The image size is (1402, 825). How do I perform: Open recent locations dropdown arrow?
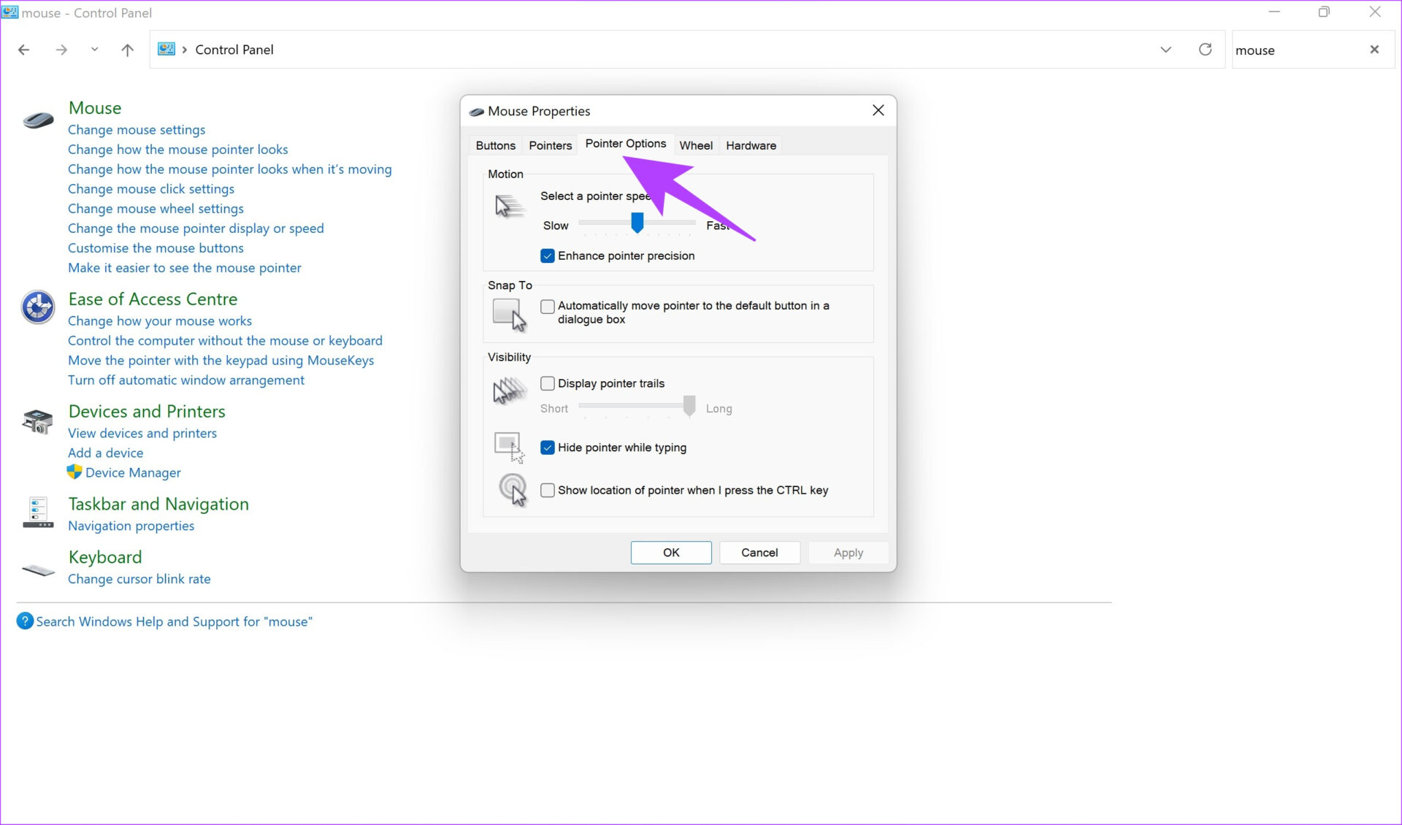coord(94,50)
